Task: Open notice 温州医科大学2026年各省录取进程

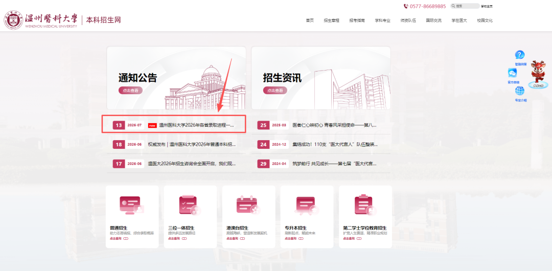Action: tap(196, 125)
